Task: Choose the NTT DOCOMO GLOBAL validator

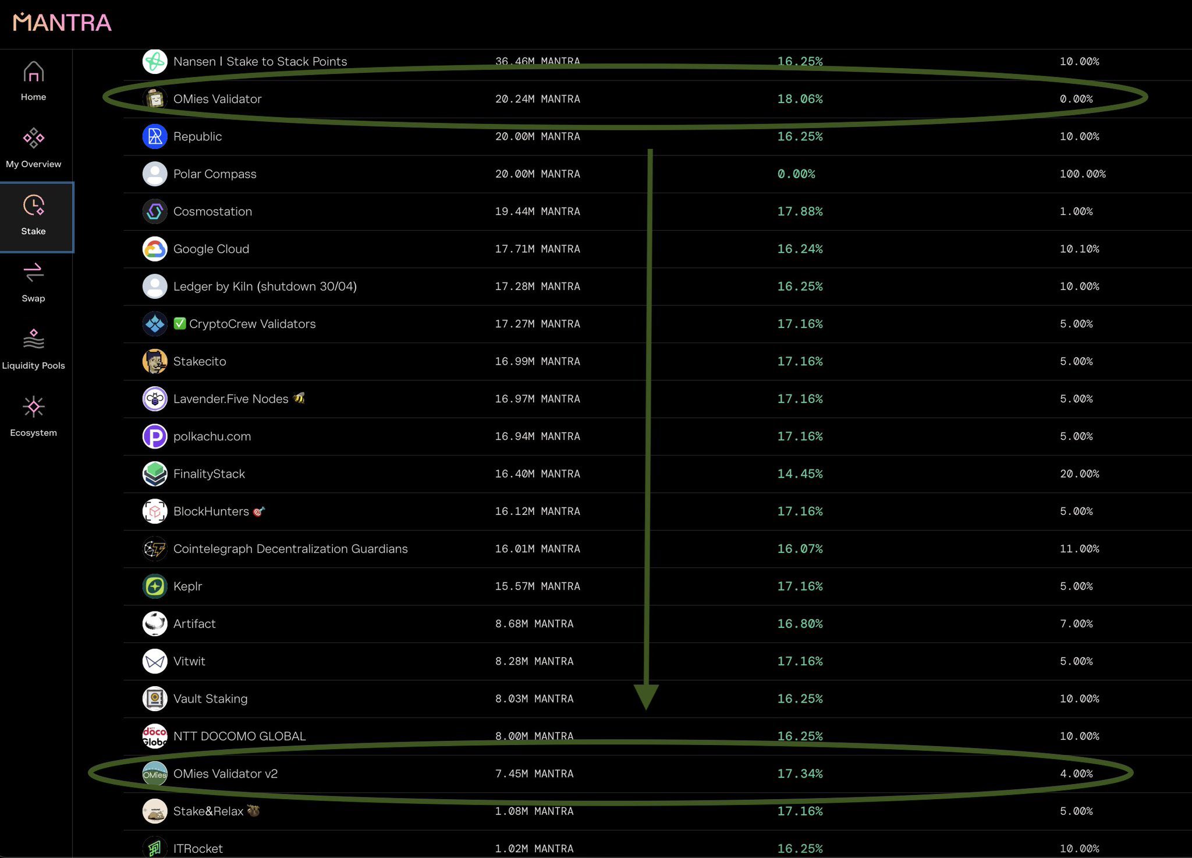Action: [x=239, y=736]
